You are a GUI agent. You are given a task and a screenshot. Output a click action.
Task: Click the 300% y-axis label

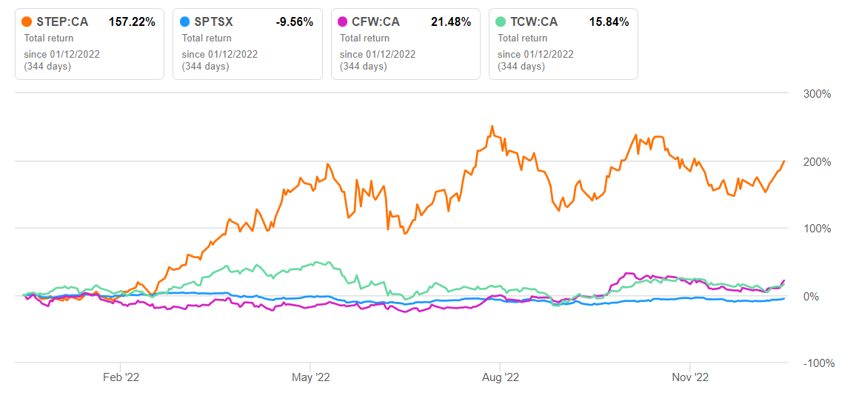click(x=817, y=95)
